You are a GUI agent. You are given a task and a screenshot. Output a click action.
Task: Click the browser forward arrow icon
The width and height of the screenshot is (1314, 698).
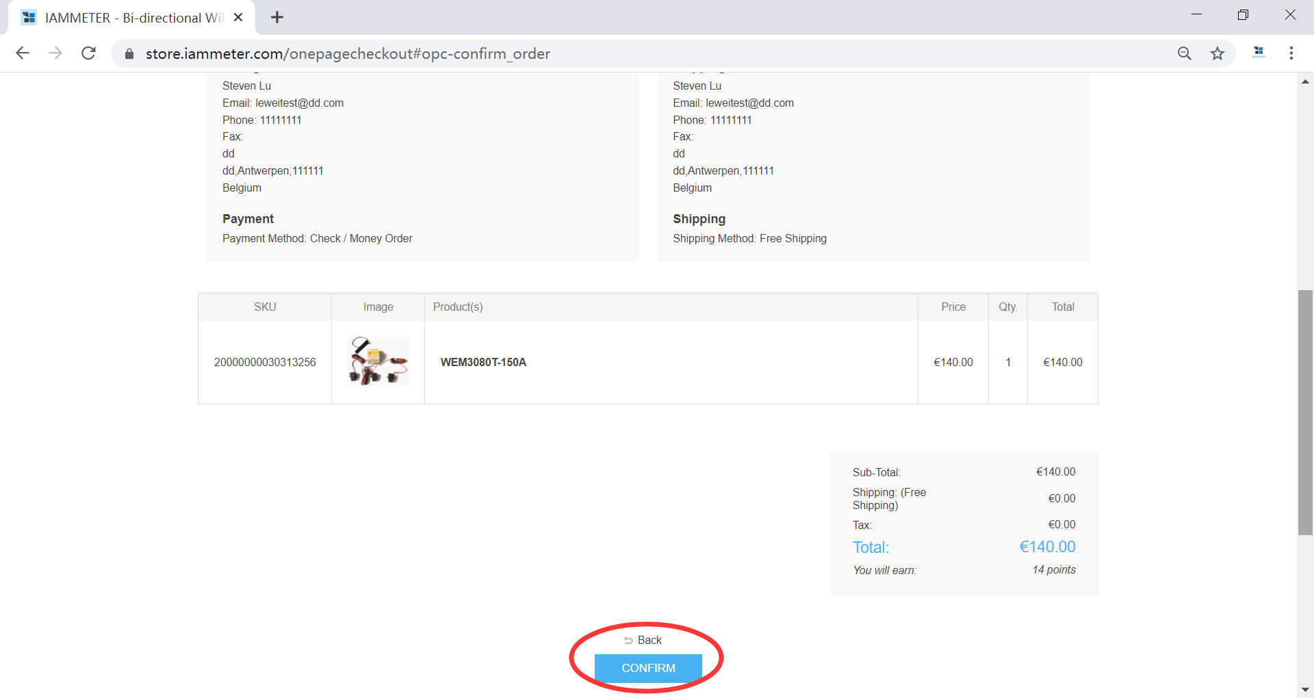55,53
